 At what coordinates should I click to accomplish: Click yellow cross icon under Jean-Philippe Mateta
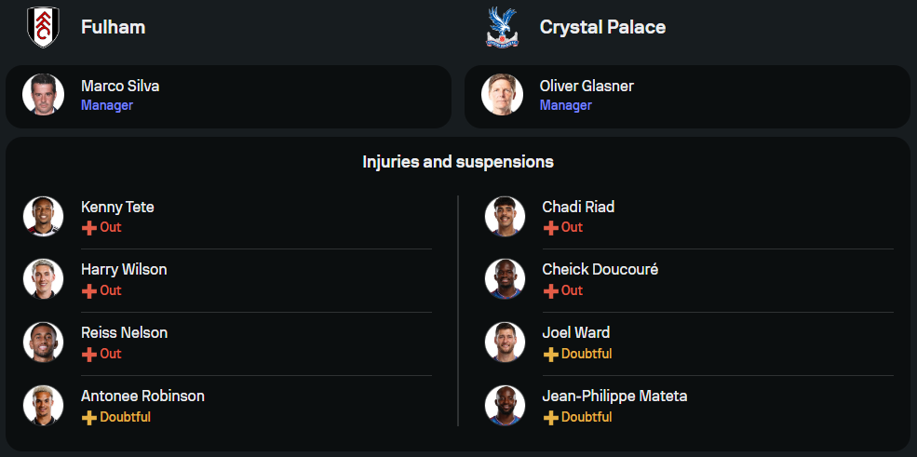coord(550,417)
